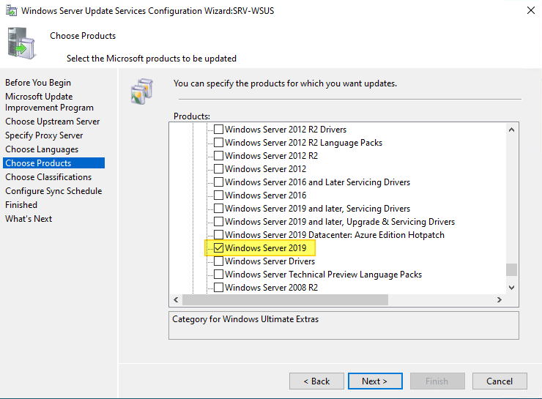The height and width of the screenshot is (399, 542).
Task: Go to the Before You Begin step
Action: tap(38, 83)
